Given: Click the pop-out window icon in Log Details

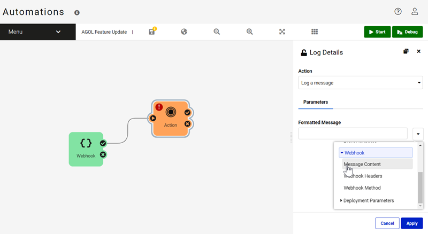Looking at the screenshot, I should (406, 51).
